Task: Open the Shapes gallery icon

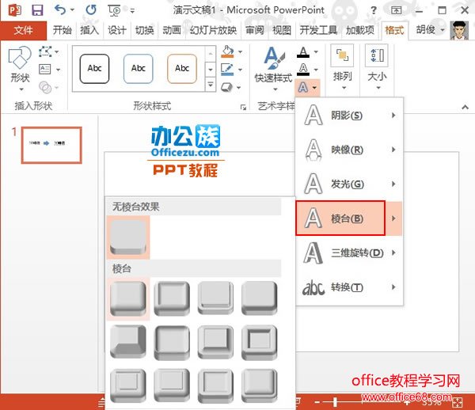Action: (20, 58)
